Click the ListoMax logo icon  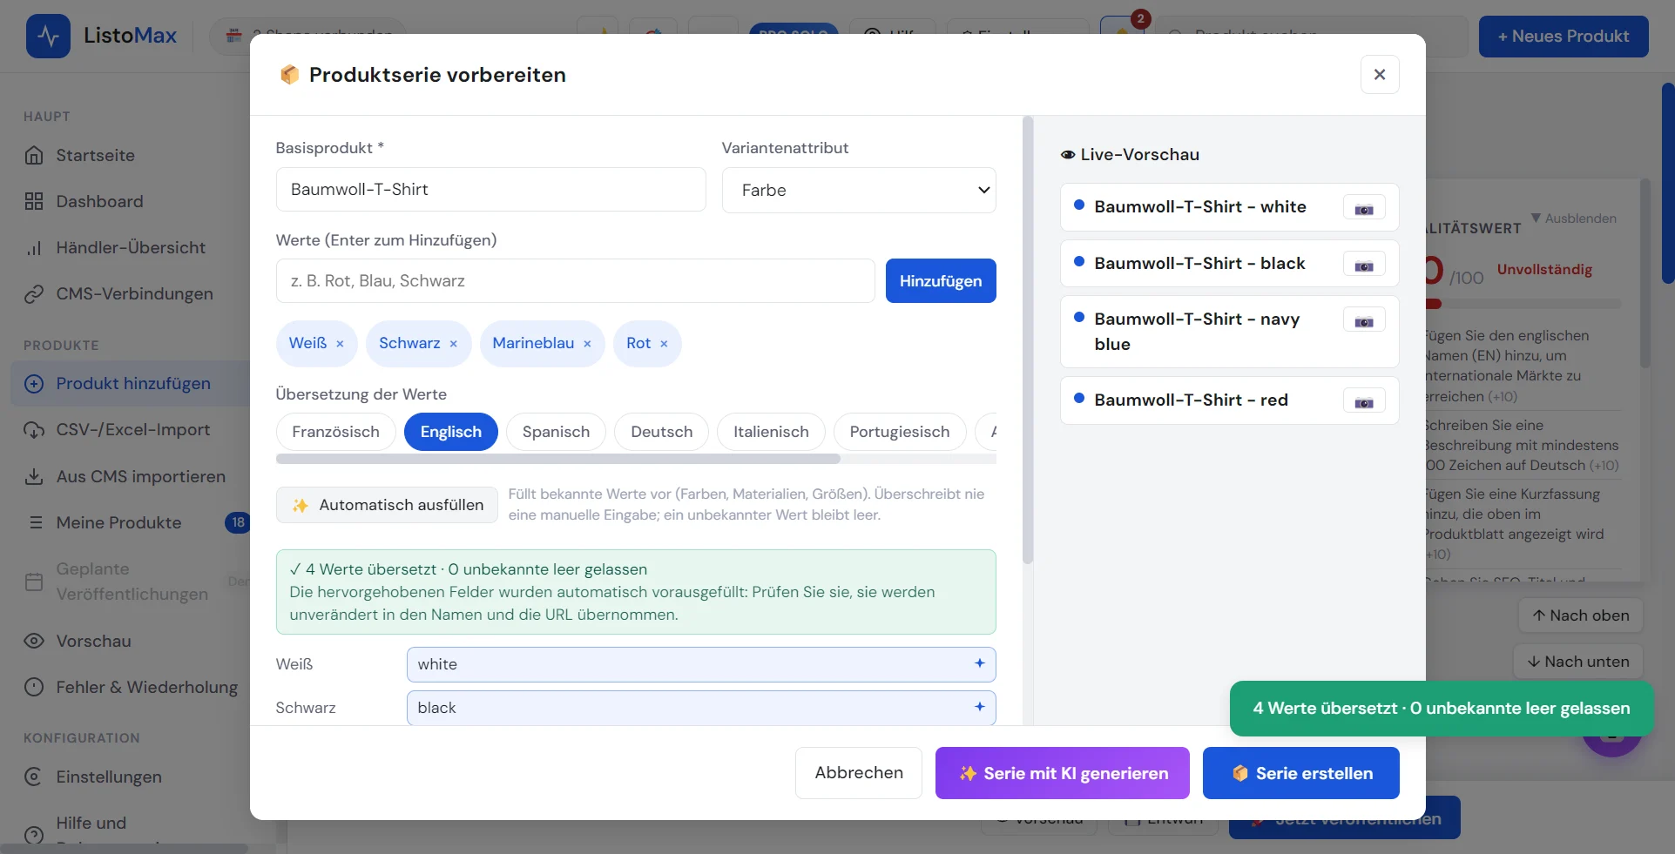tap(48, 36)
